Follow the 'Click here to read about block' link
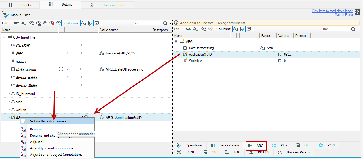This screenshot has height=160, width=363. [332, 11]
